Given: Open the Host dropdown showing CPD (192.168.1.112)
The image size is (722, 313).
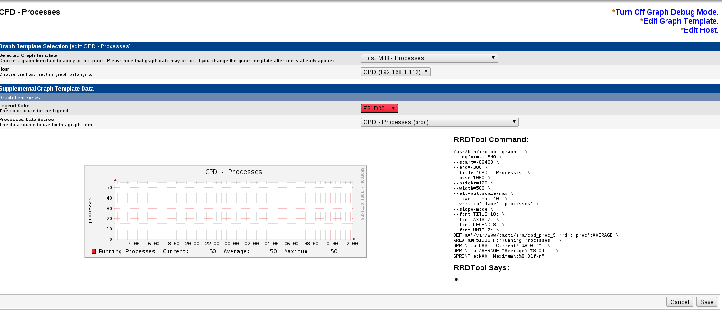Looking at the screenshot, I should (396, 72).
